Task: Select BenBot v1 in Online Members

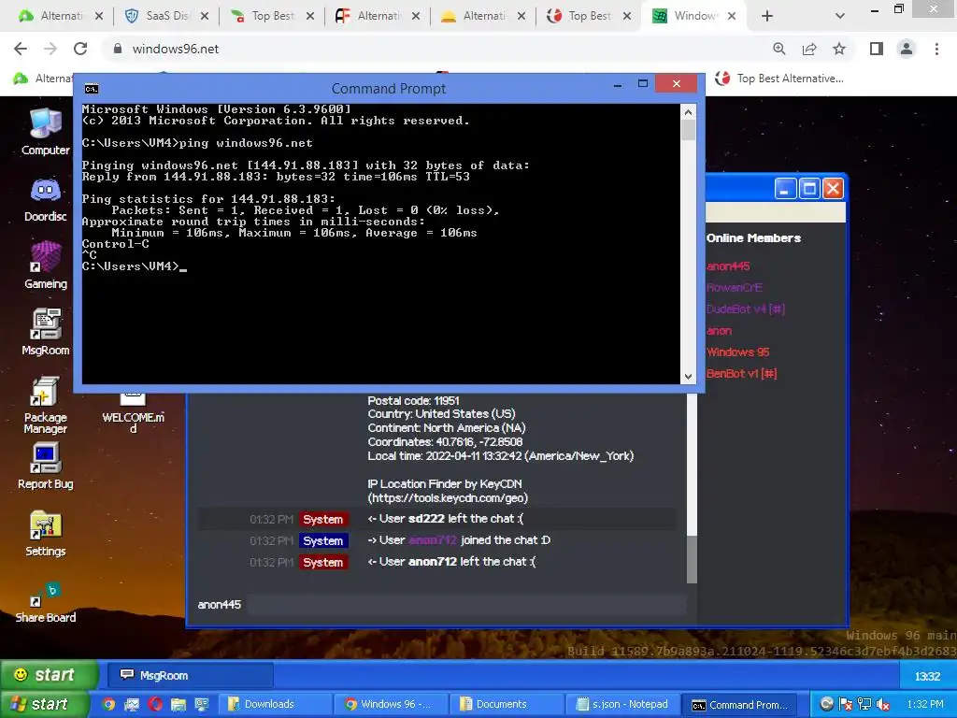Action: [x=741, y=374]
